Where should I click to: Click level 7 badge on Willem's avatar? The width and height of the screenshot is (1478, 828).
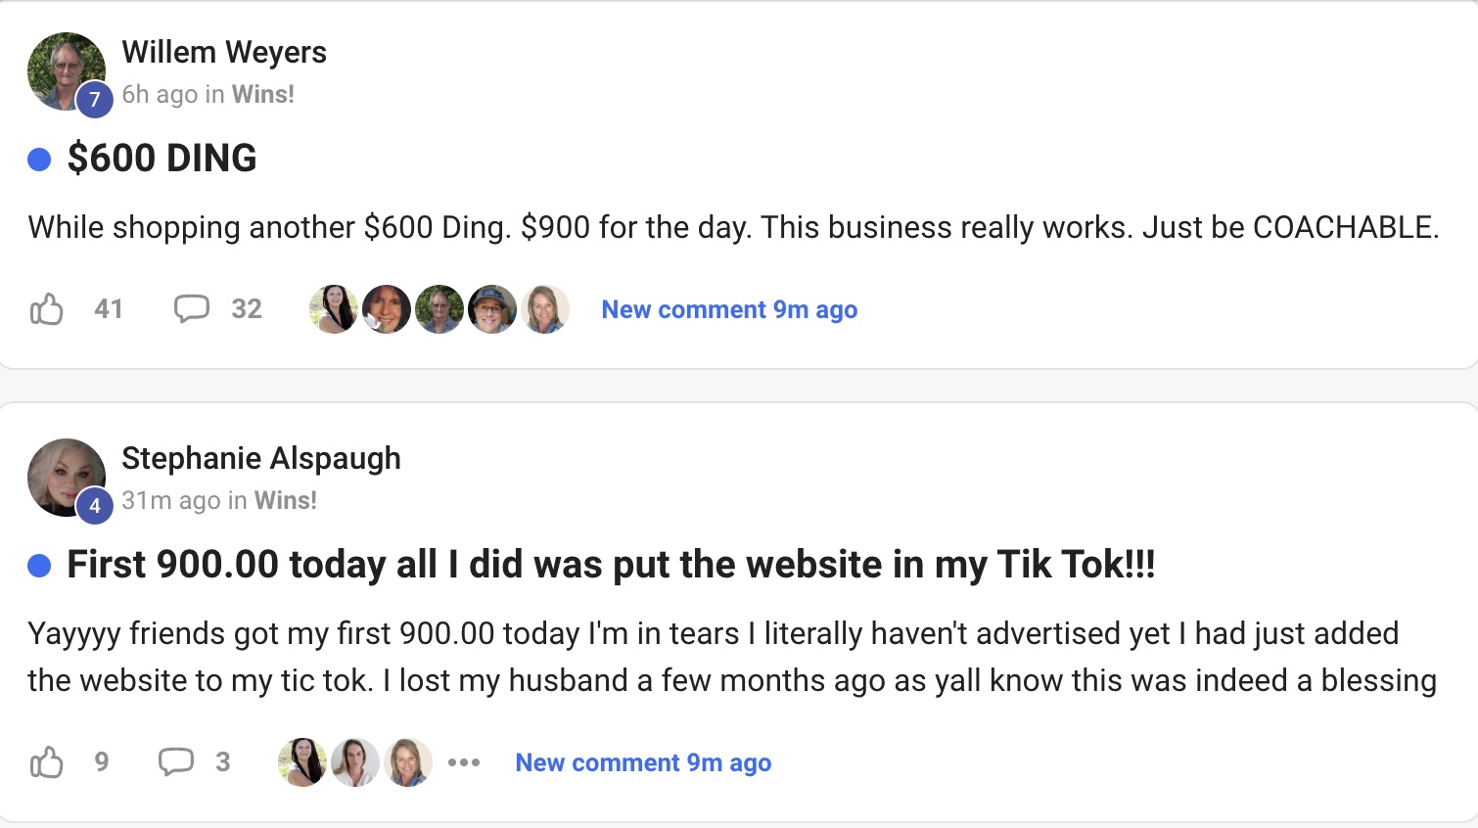click(x=95, y=99)
